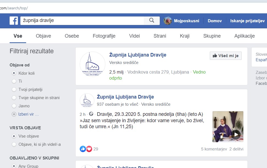Click the blue like reaction icon
This screenshot has height=168, width=267.
[x=83, y=149]
